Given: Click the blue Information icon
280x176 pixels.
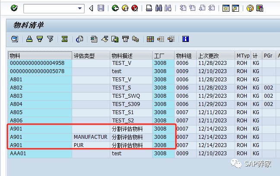Looking at the screenshot, I should (185, 39).
